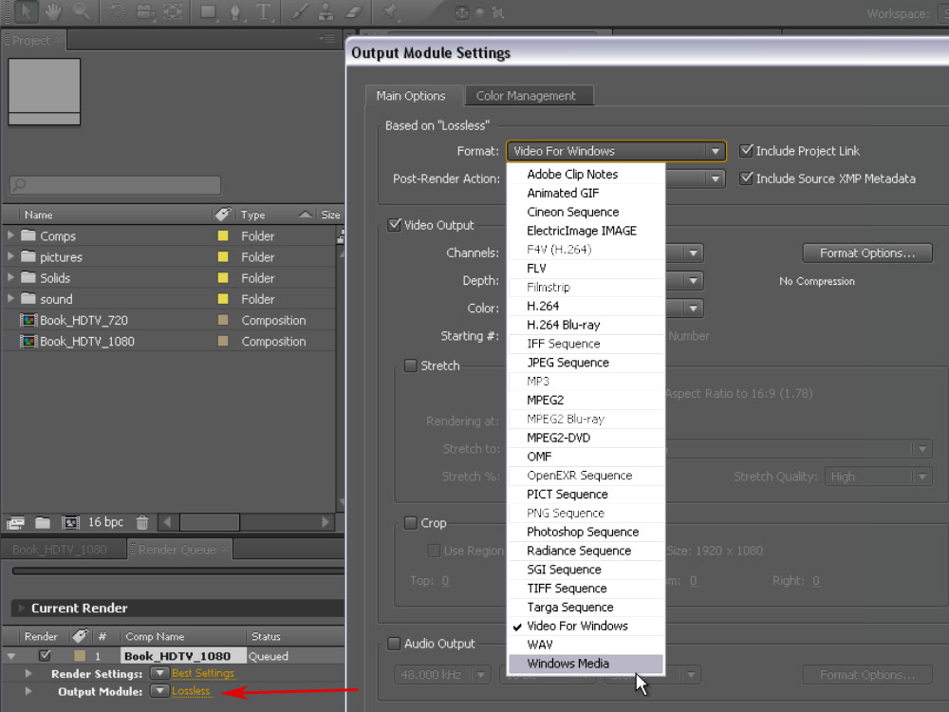Toggle Include Source XMP Metadata checkbox
Image resolution: width=949 pixels, height=712 pixels.
point(746,178)
